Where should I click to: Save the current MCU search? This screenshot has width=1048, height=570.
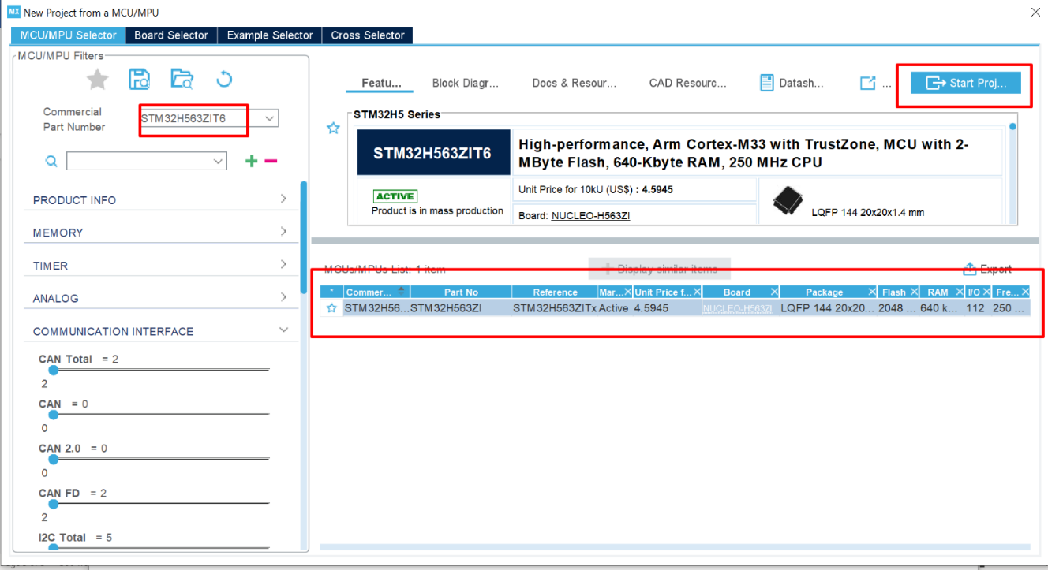point(140,78)
